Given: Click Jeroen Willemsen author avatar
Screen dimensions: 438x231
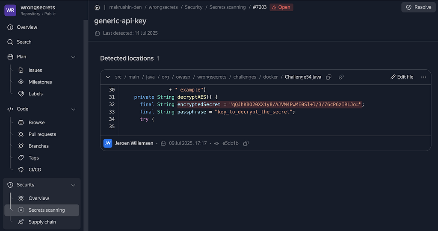Looking at the screenshot, I should 108,143.
